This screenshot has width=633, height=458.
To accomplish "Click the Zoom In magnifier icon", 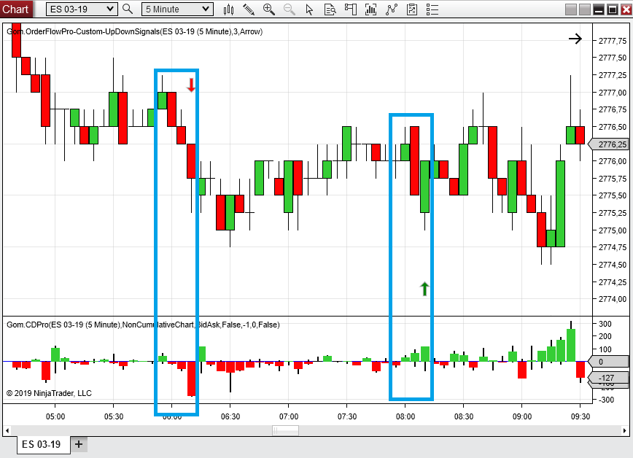I will click(269, 9).
